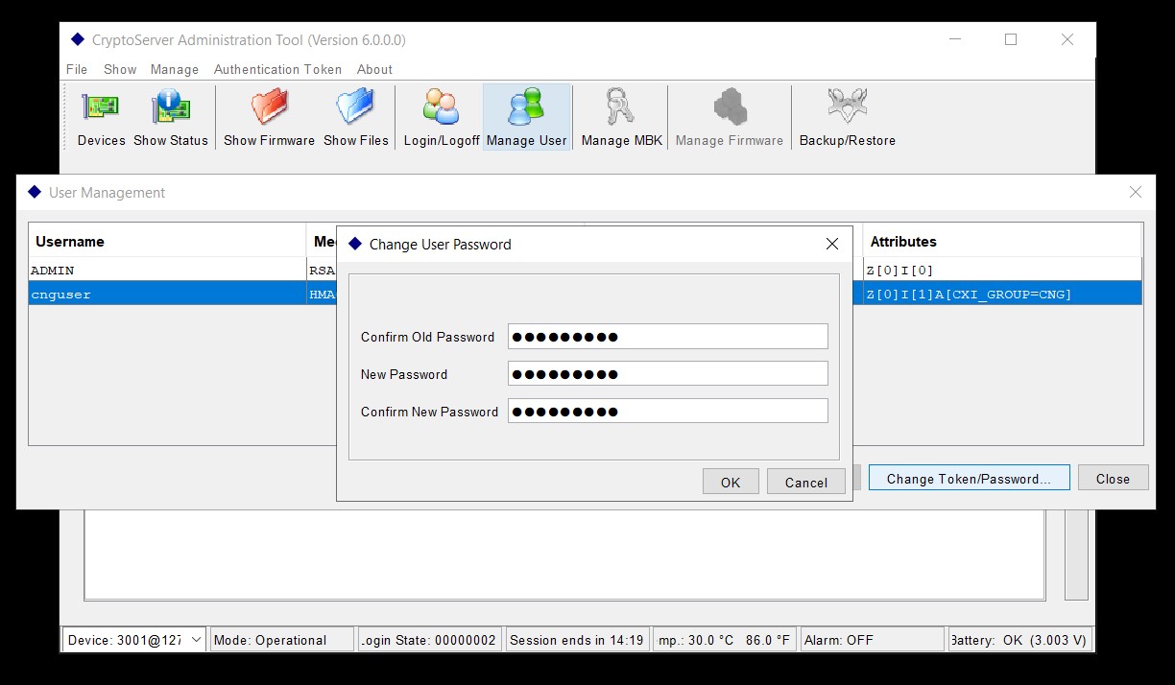1175x685 pixels.
Task: Click the Change Token/Password... button
Action: click(x=970, y=478)
